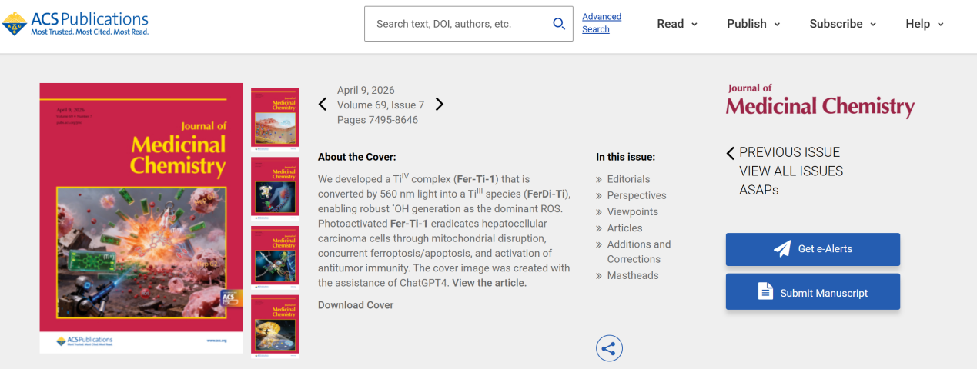Open the Advanced Search link
Image resolution: width=977 pixels, height=369 pixels.
[601, 23]
